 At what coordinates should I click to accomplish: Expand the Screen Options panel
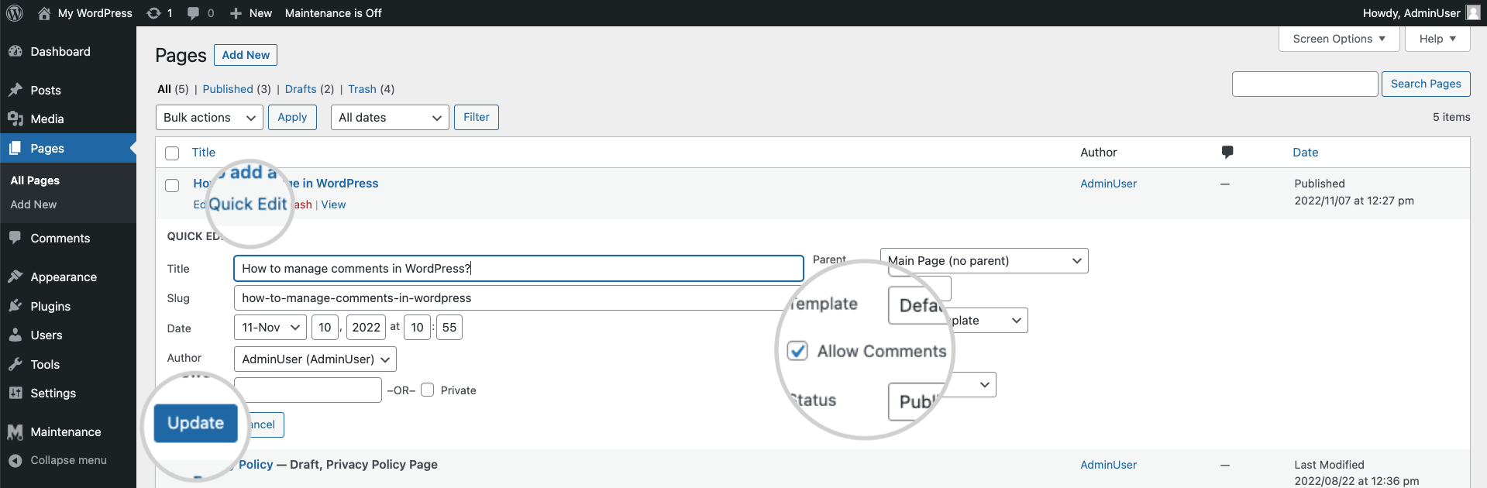pos(1339,39)
